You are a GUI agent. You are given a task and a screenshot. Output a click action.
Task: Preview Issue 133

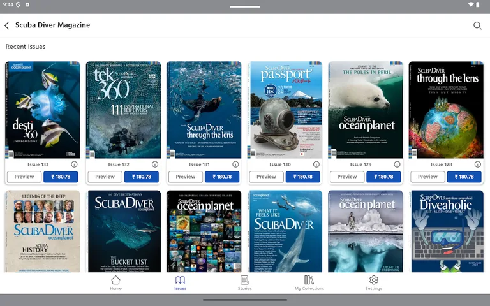coord(24,177)
